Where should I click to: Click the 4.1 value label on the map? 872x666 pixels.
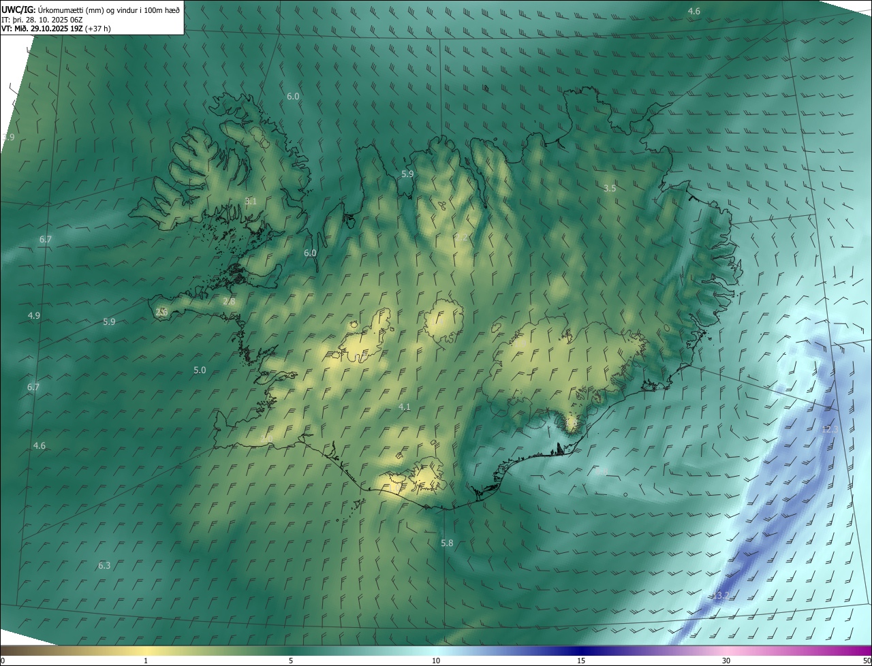coord(405,407)
